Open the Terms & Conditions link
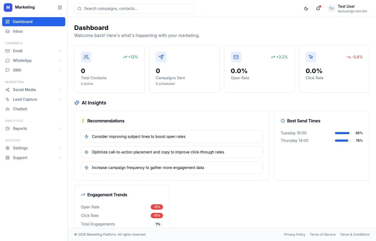The height and width of the screenshot is (241, 376). [355, 235]
